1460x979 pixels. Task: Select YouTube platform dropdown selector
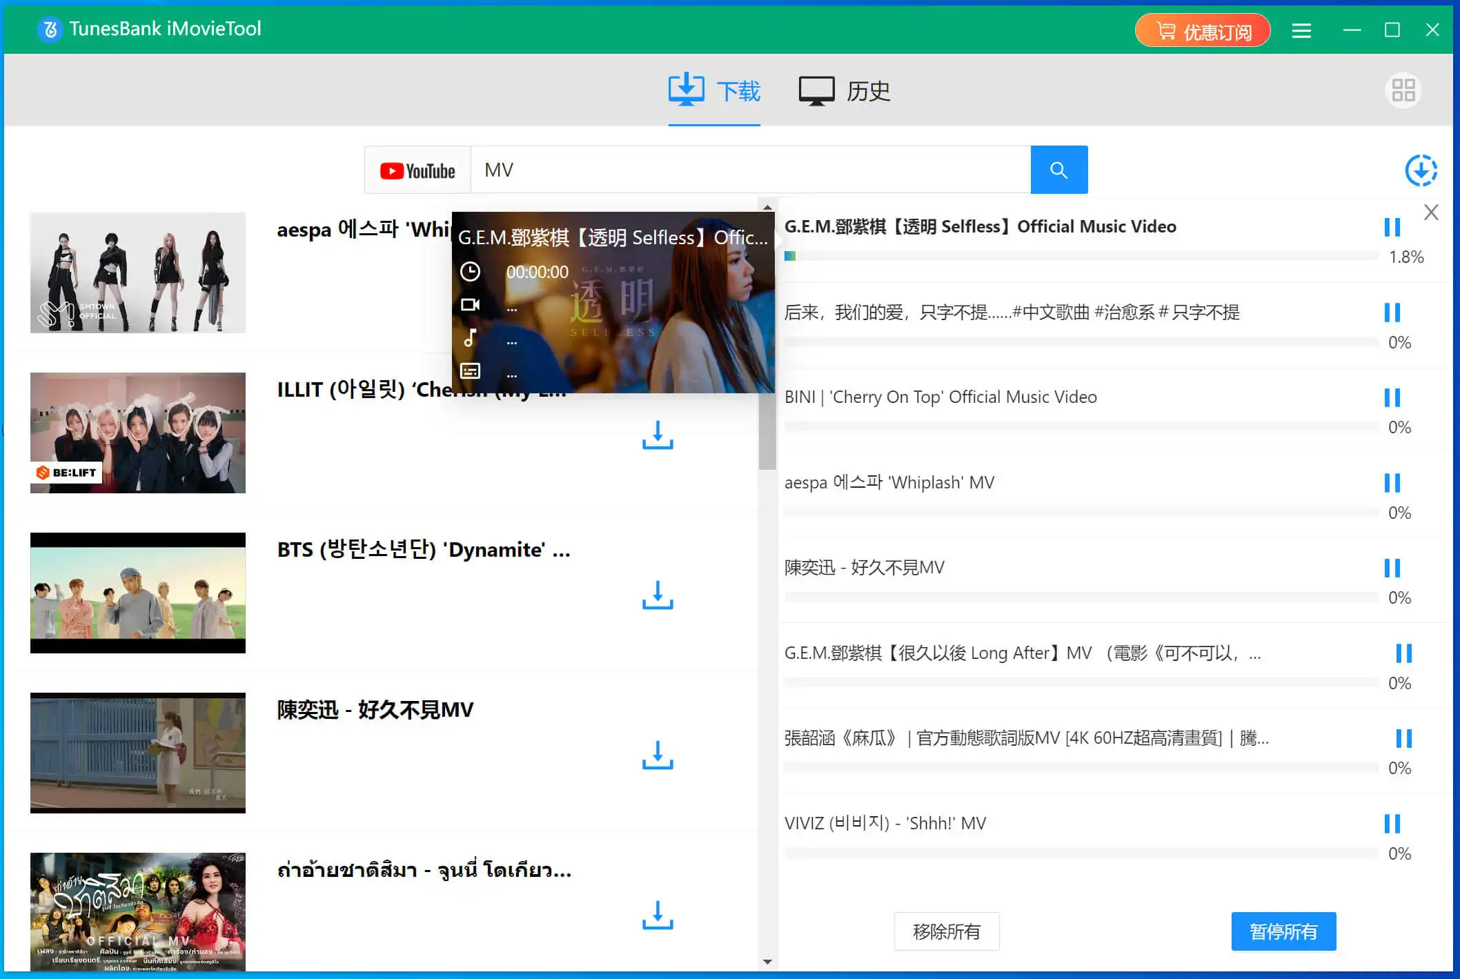tap(419, 170)
